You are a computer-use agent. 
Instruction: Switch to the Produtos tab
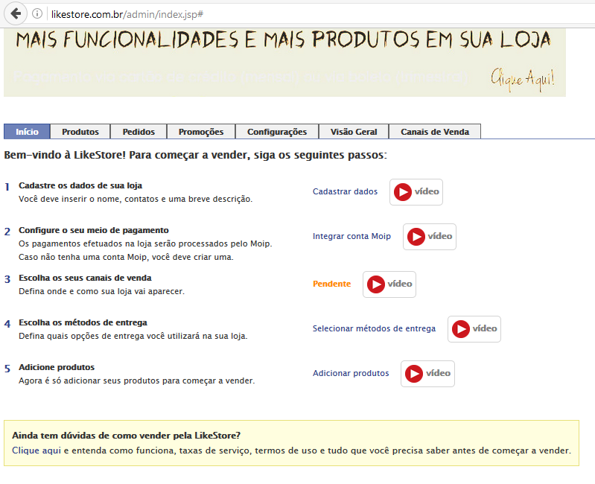tap(80, 132)
